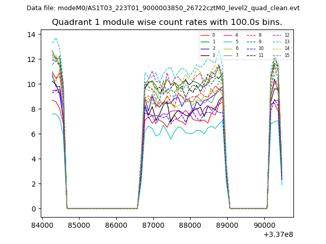The width and height of the screenshot is (326, 244).
Task: Click the 86000 tick label on x-axis
Action: pyautogui.click(x=116, y=225)
